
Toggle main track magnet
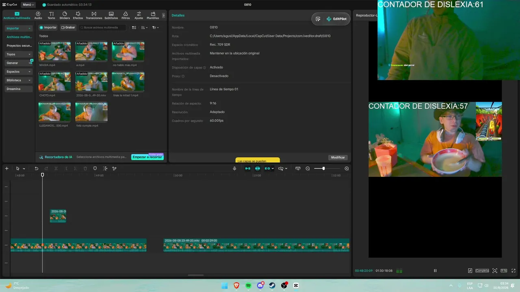[x=247, y=168]
